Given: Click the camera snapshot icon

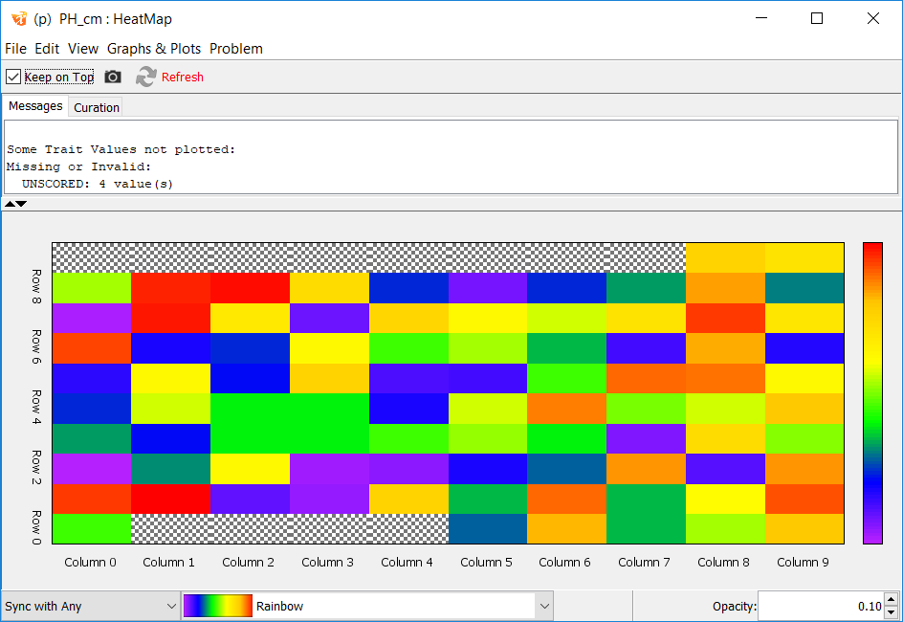Looking at the screenshot, I should click(x=113, y=77).
